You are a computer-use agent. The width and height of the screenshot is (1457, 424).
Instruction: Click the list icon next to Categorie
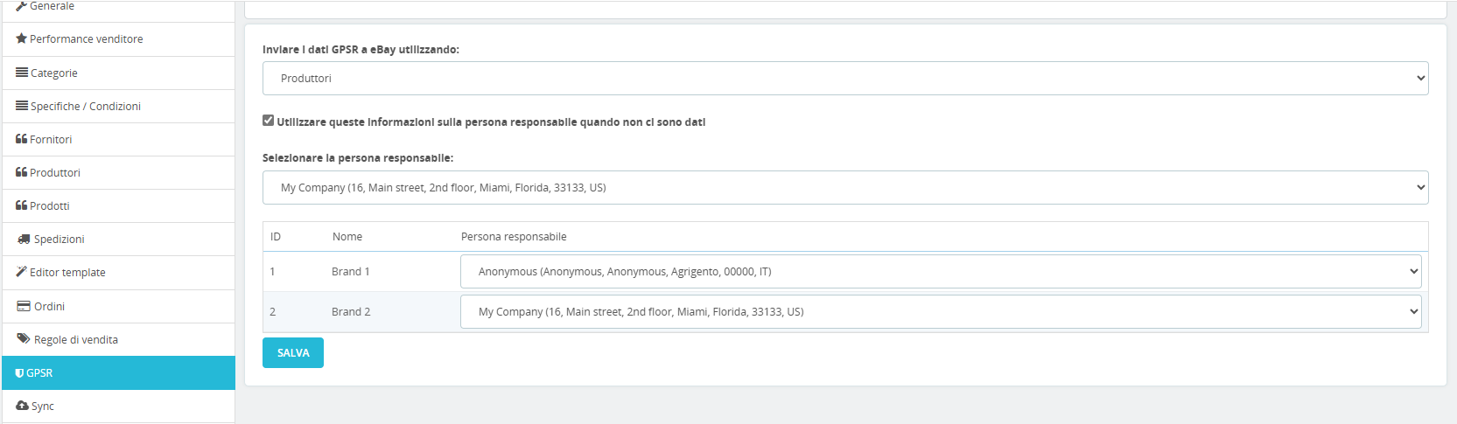[x=22, y=73]
